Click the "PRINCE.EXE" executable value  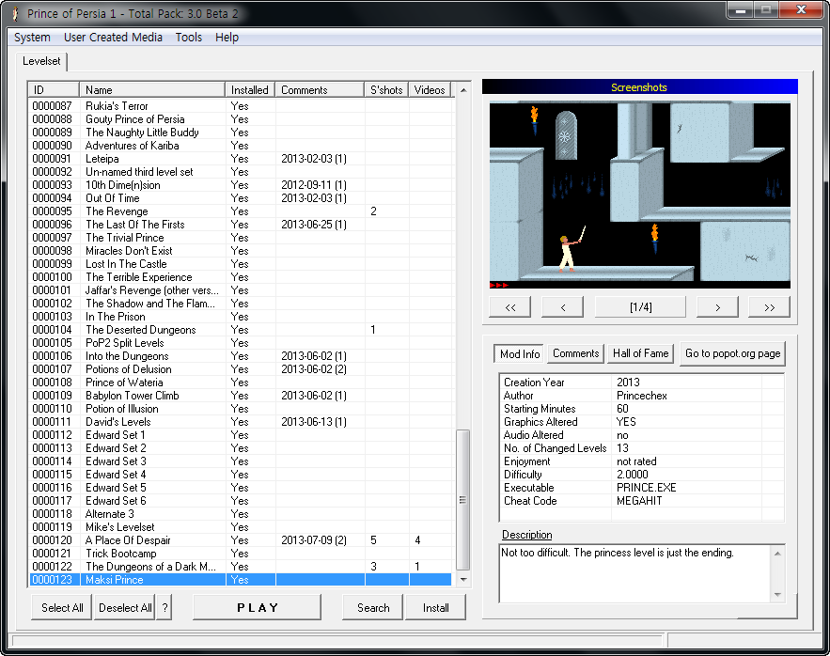647,488
